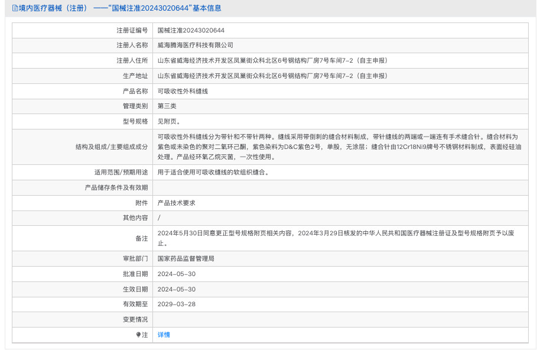
Task: Click the 管理类别 value 第三类
Action: click(167, 106)
